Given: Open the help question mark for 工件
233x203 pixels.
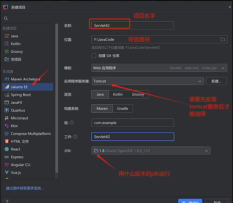Looking at the screenshot, I should pos(75,137).
